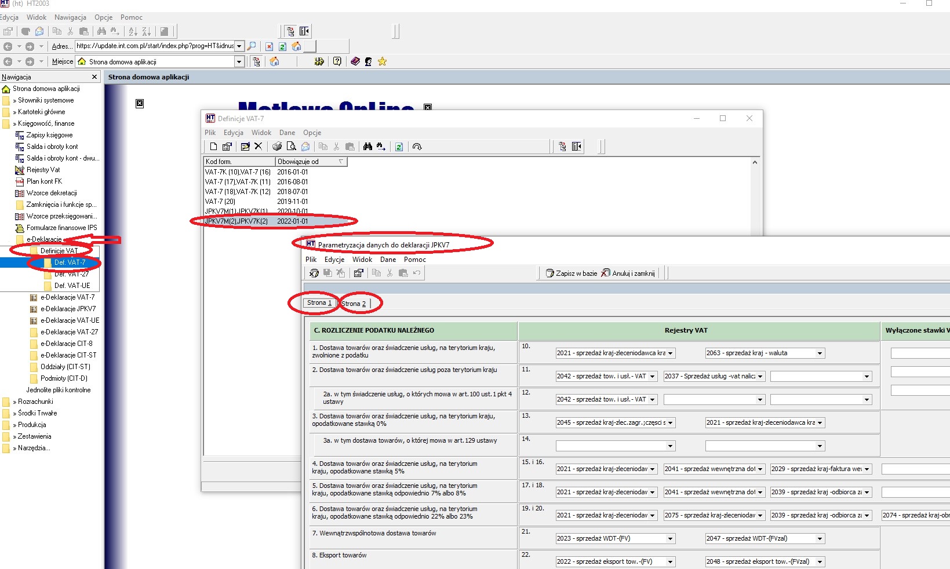Open dropdown '2048 - sprzedaż eksport tow.-(FVzal)'
This screenshot has height=569, width=950.
point(820,561)
